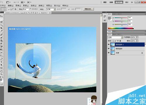Open the layer blend mode dropdown
This screenshot has height=105, width=146.
pyautogui.click(x=115, y=37)
